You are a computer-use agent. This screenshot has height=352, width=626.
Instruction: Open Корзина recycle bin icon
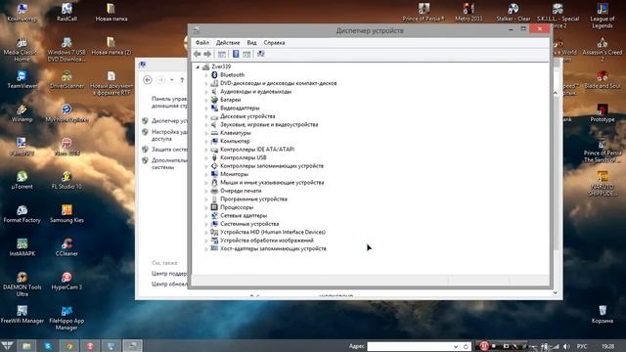pos(603,314)
